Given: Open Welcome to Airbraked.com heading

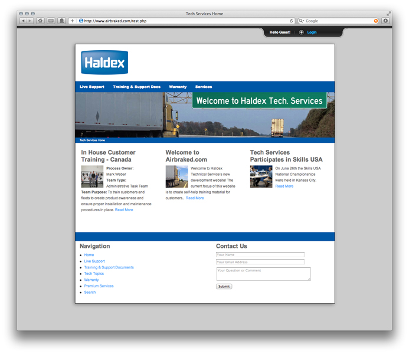Looking at the screenshot, I should [x=186, y=156].
